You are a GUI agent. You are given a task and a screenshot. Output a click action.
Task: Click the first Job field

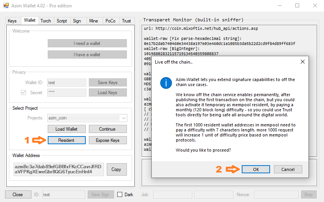click(x=173, y=195)
